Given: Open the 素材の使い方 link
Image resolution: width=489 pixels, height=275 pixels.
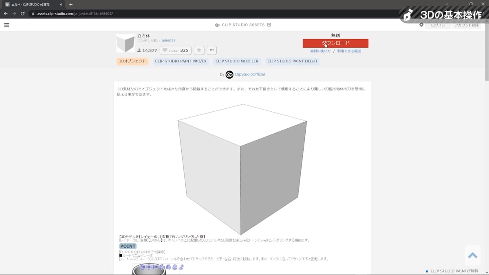Looking at the screenshot, I should [x=320, y=51].
